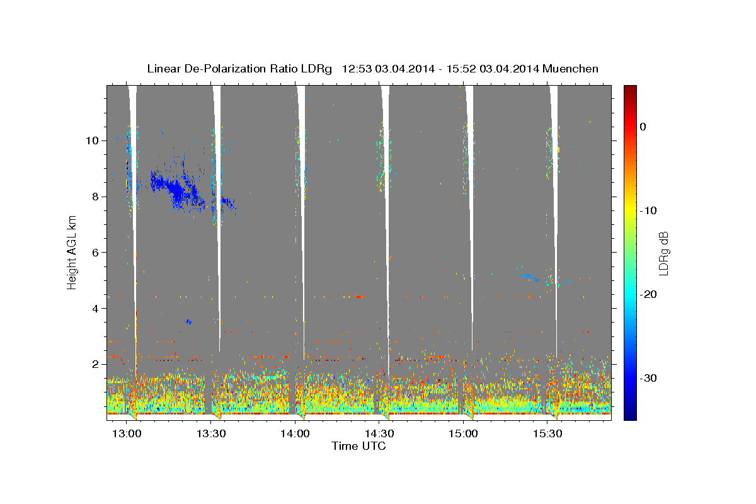This screenshot has width=756, height=504.
Task: Click the colorbar value -20
Action: 649,294
